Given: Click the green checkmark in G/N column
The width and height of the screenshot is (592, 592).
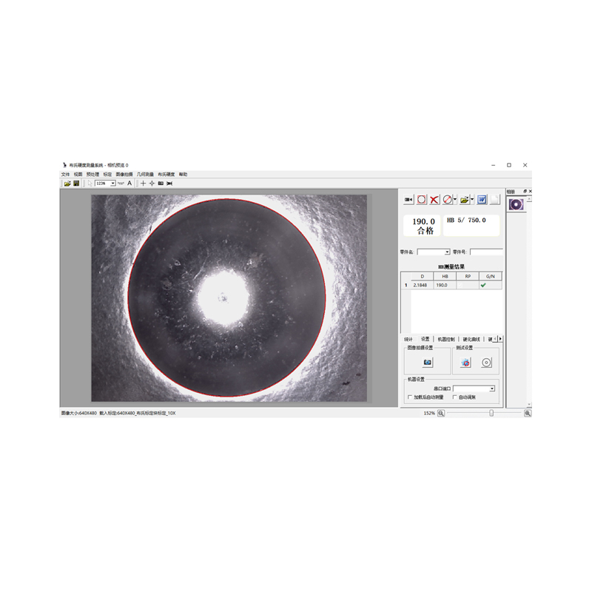Looking at the screenshot, I should click(x=483, y=286).
